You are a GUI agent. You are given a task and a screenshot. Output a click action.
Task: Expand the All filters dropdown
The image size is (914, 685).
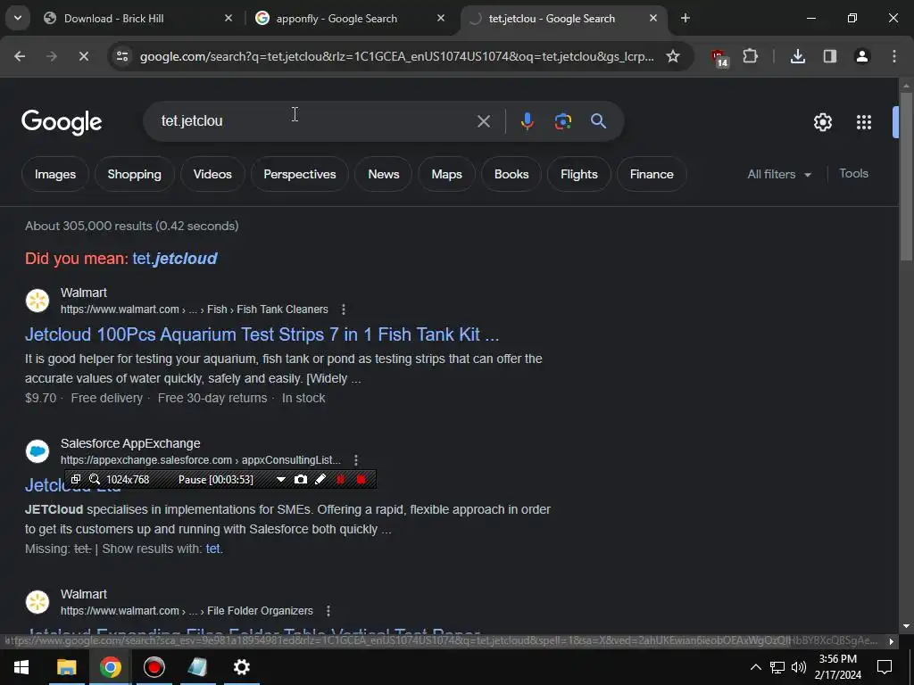point(779,174)
